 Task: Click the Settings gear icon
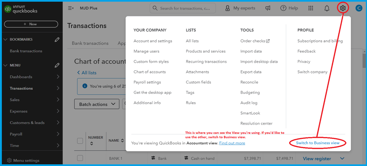(x=343, y=8)
